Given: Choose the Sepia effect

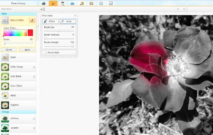Looking at the screenshot, I should click(18, 57).
